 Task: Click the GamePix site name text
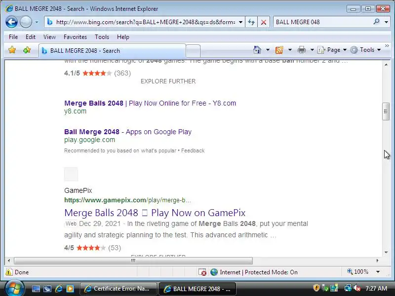tap(78, 190)
